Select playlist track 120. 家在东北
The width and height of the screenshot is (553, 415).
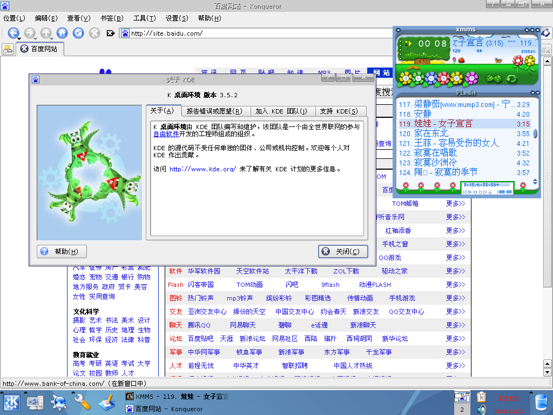[x=464, y=133]
